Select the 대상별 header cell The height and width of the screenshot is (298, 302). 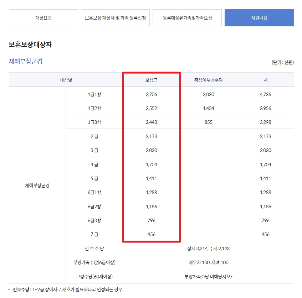[x=65, y=80]
